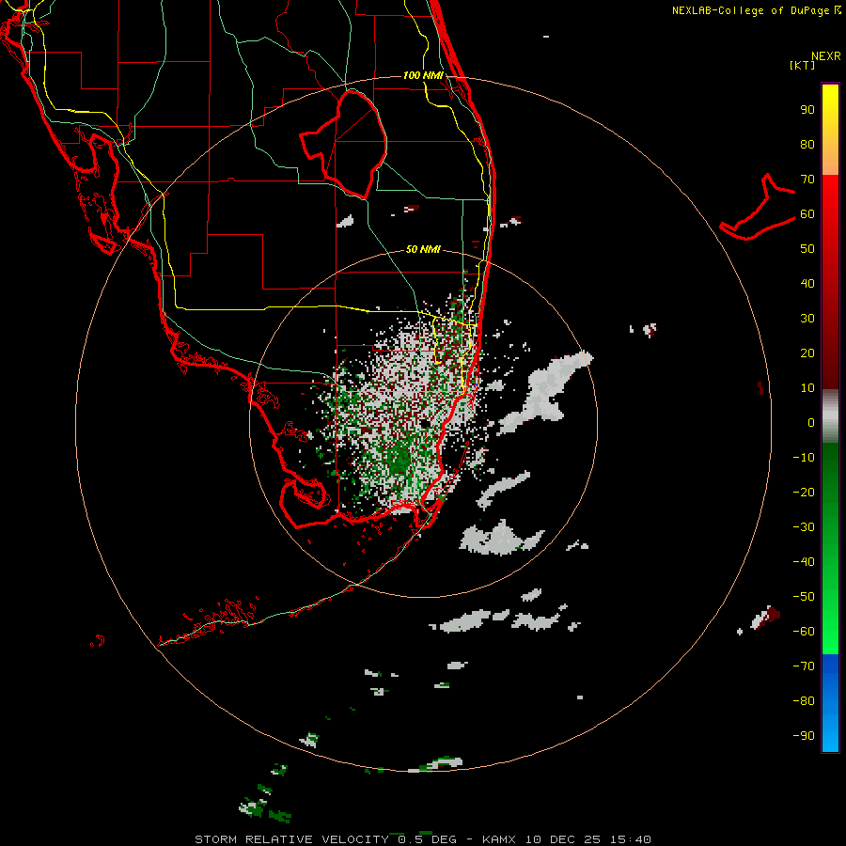The width and height of the screenshot is (846, 846).
Task: Click the 0 value on the velocity scale
Action: click(x=811, y=423)
